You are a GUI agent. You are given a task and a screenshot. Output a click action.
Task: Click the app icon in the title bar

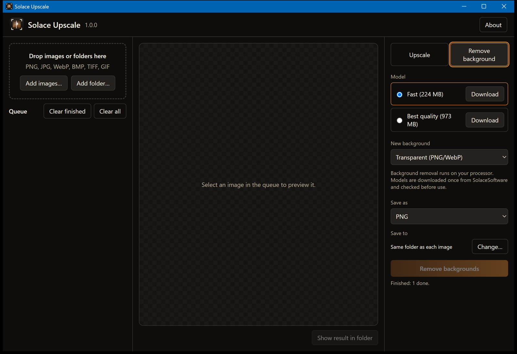click(9, 6)
